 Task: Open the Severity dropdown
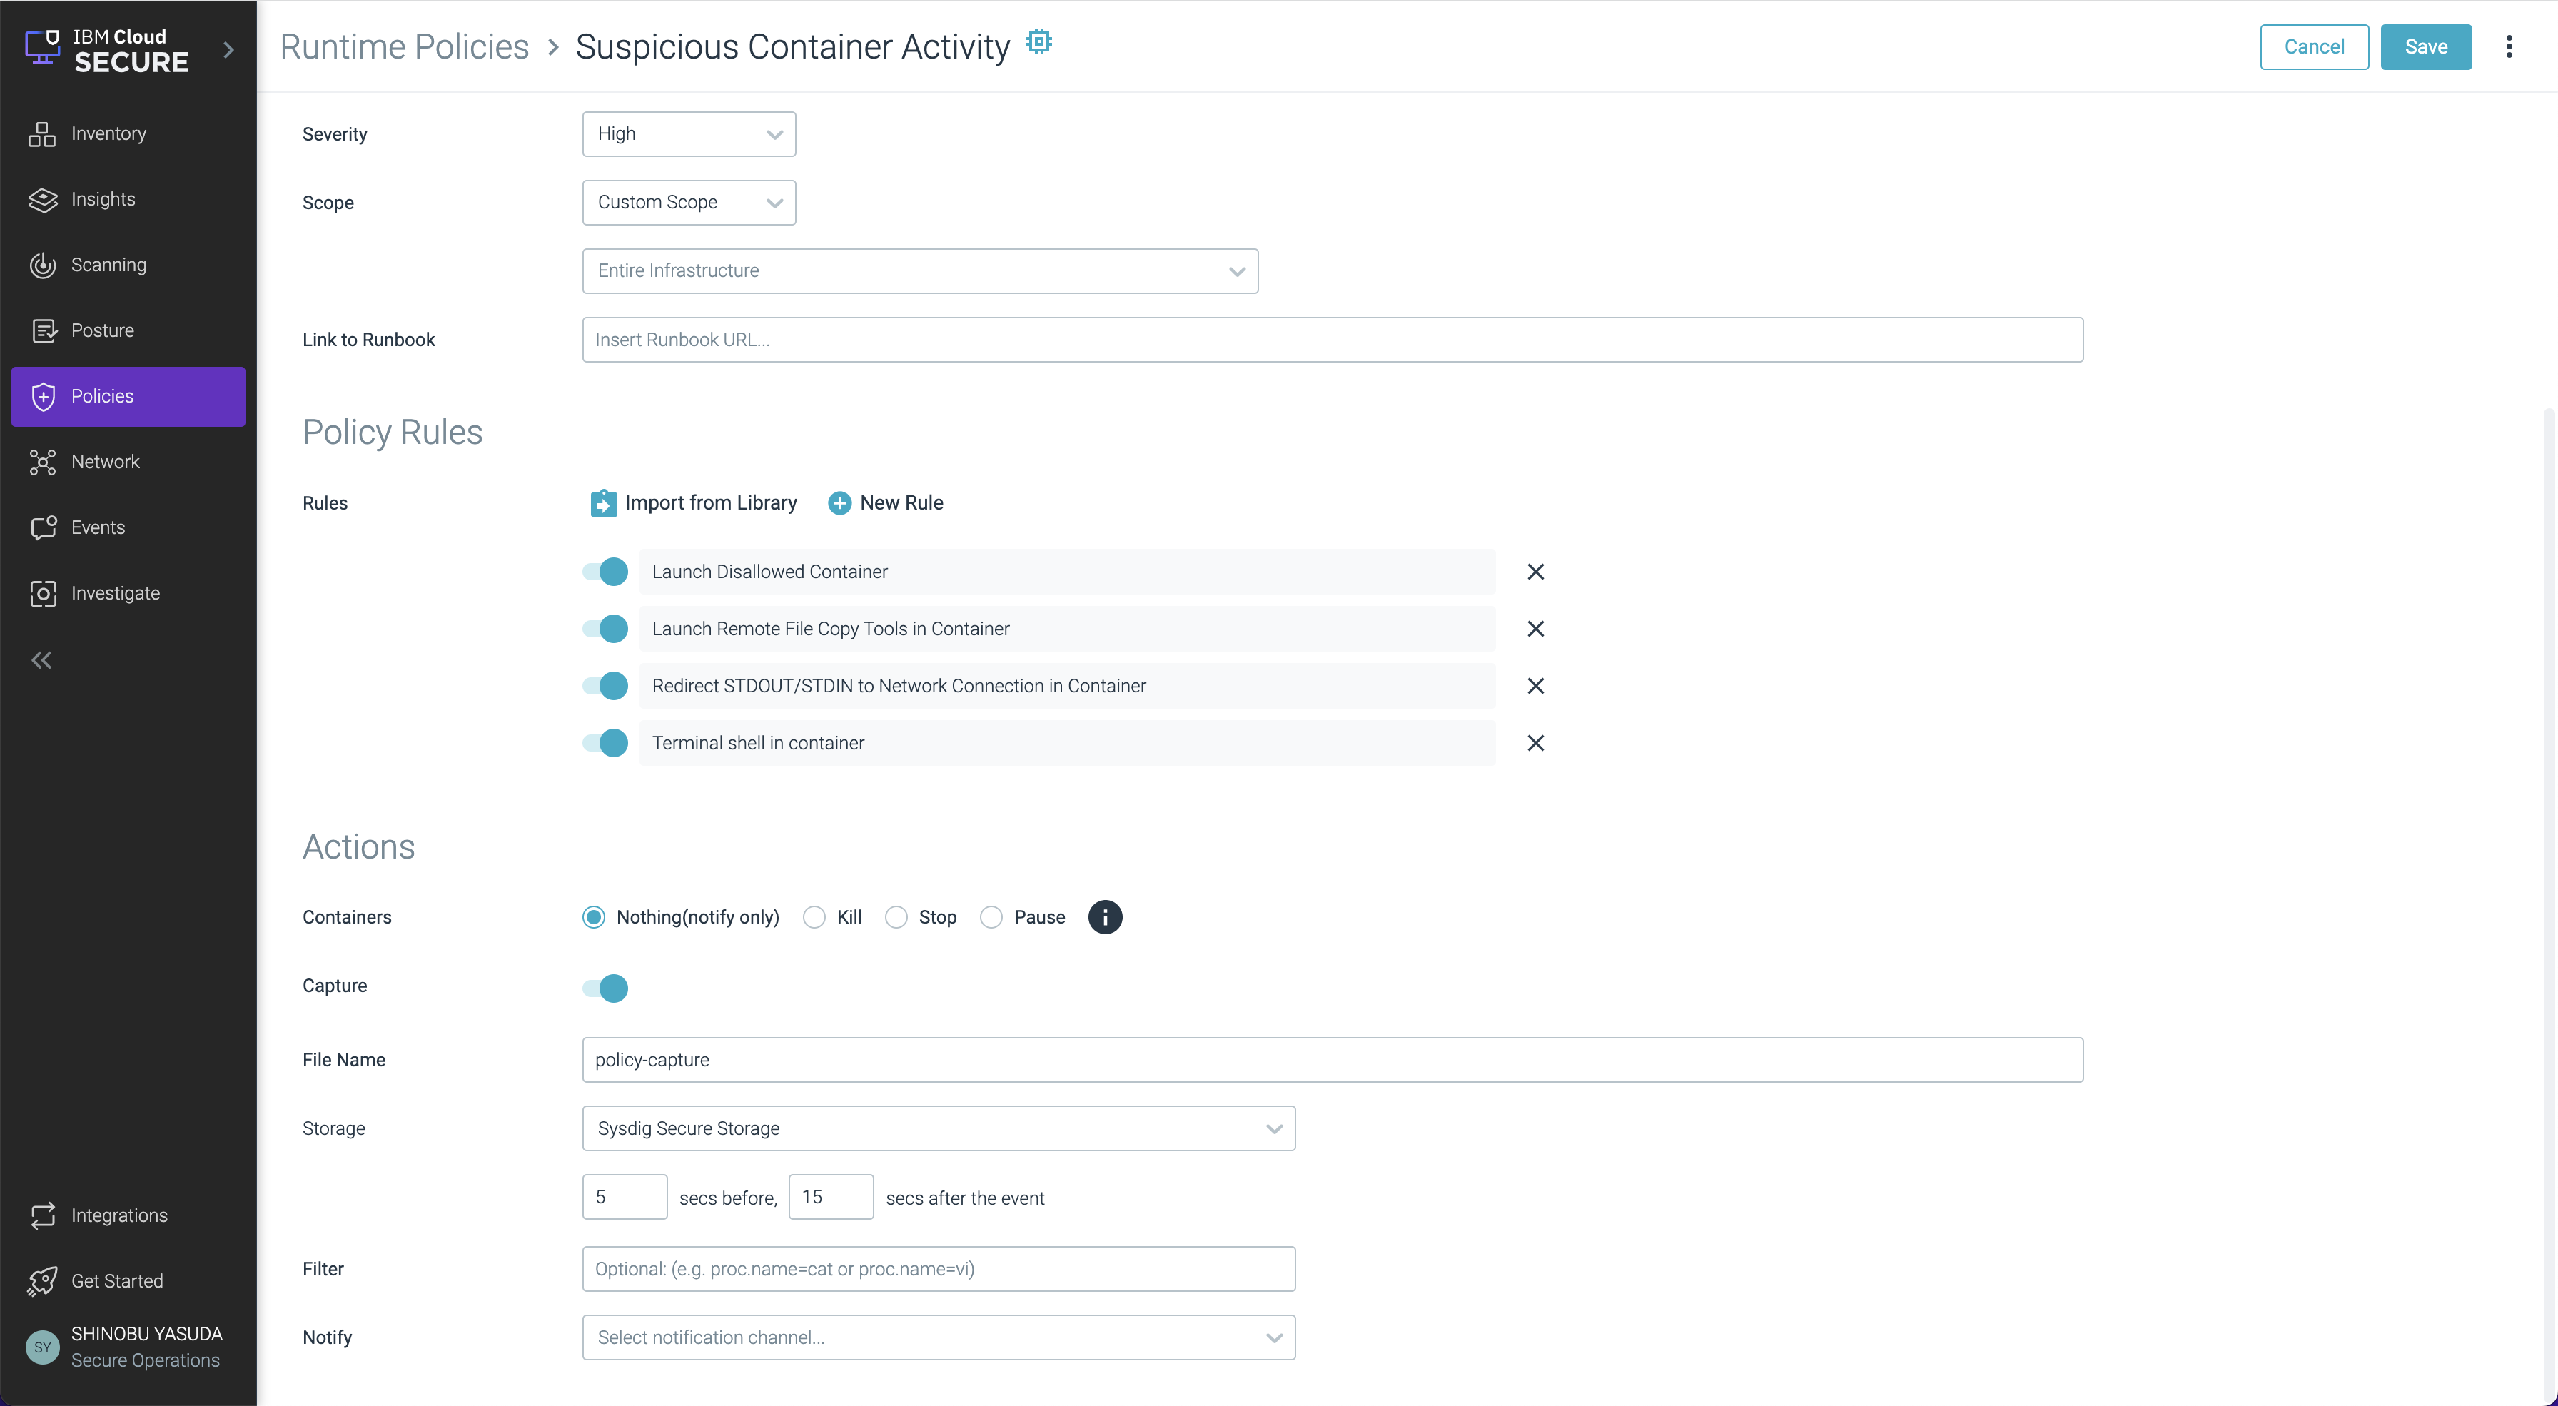pos(688,134)
